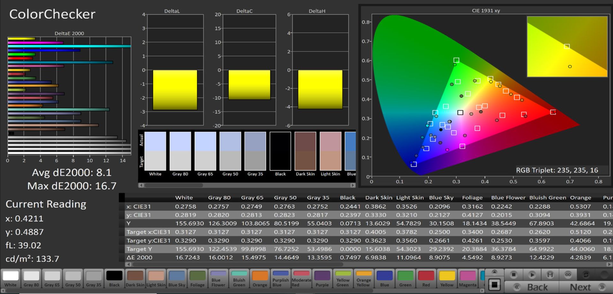Image resolution: width=613 pixels, height=294 pixels.
Task: Click the read series bracket icon
Action: coord(550,275)
